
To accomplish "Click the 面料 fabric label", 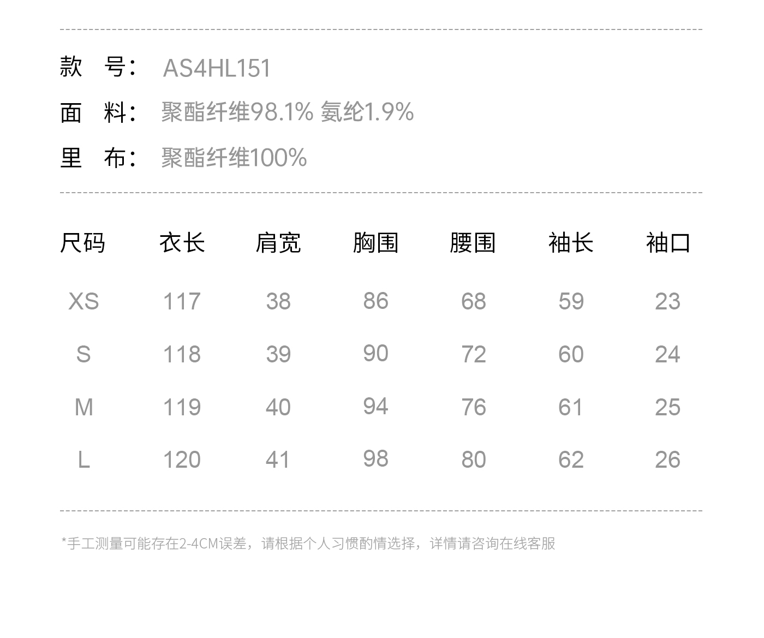I will (x=98, y=112).
